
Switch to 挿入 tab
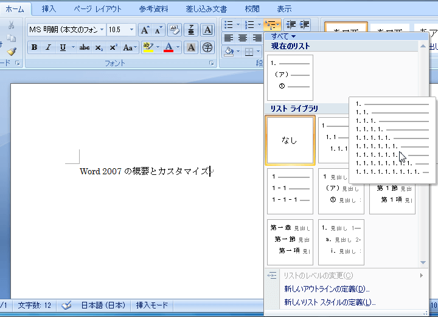point(49,9)
